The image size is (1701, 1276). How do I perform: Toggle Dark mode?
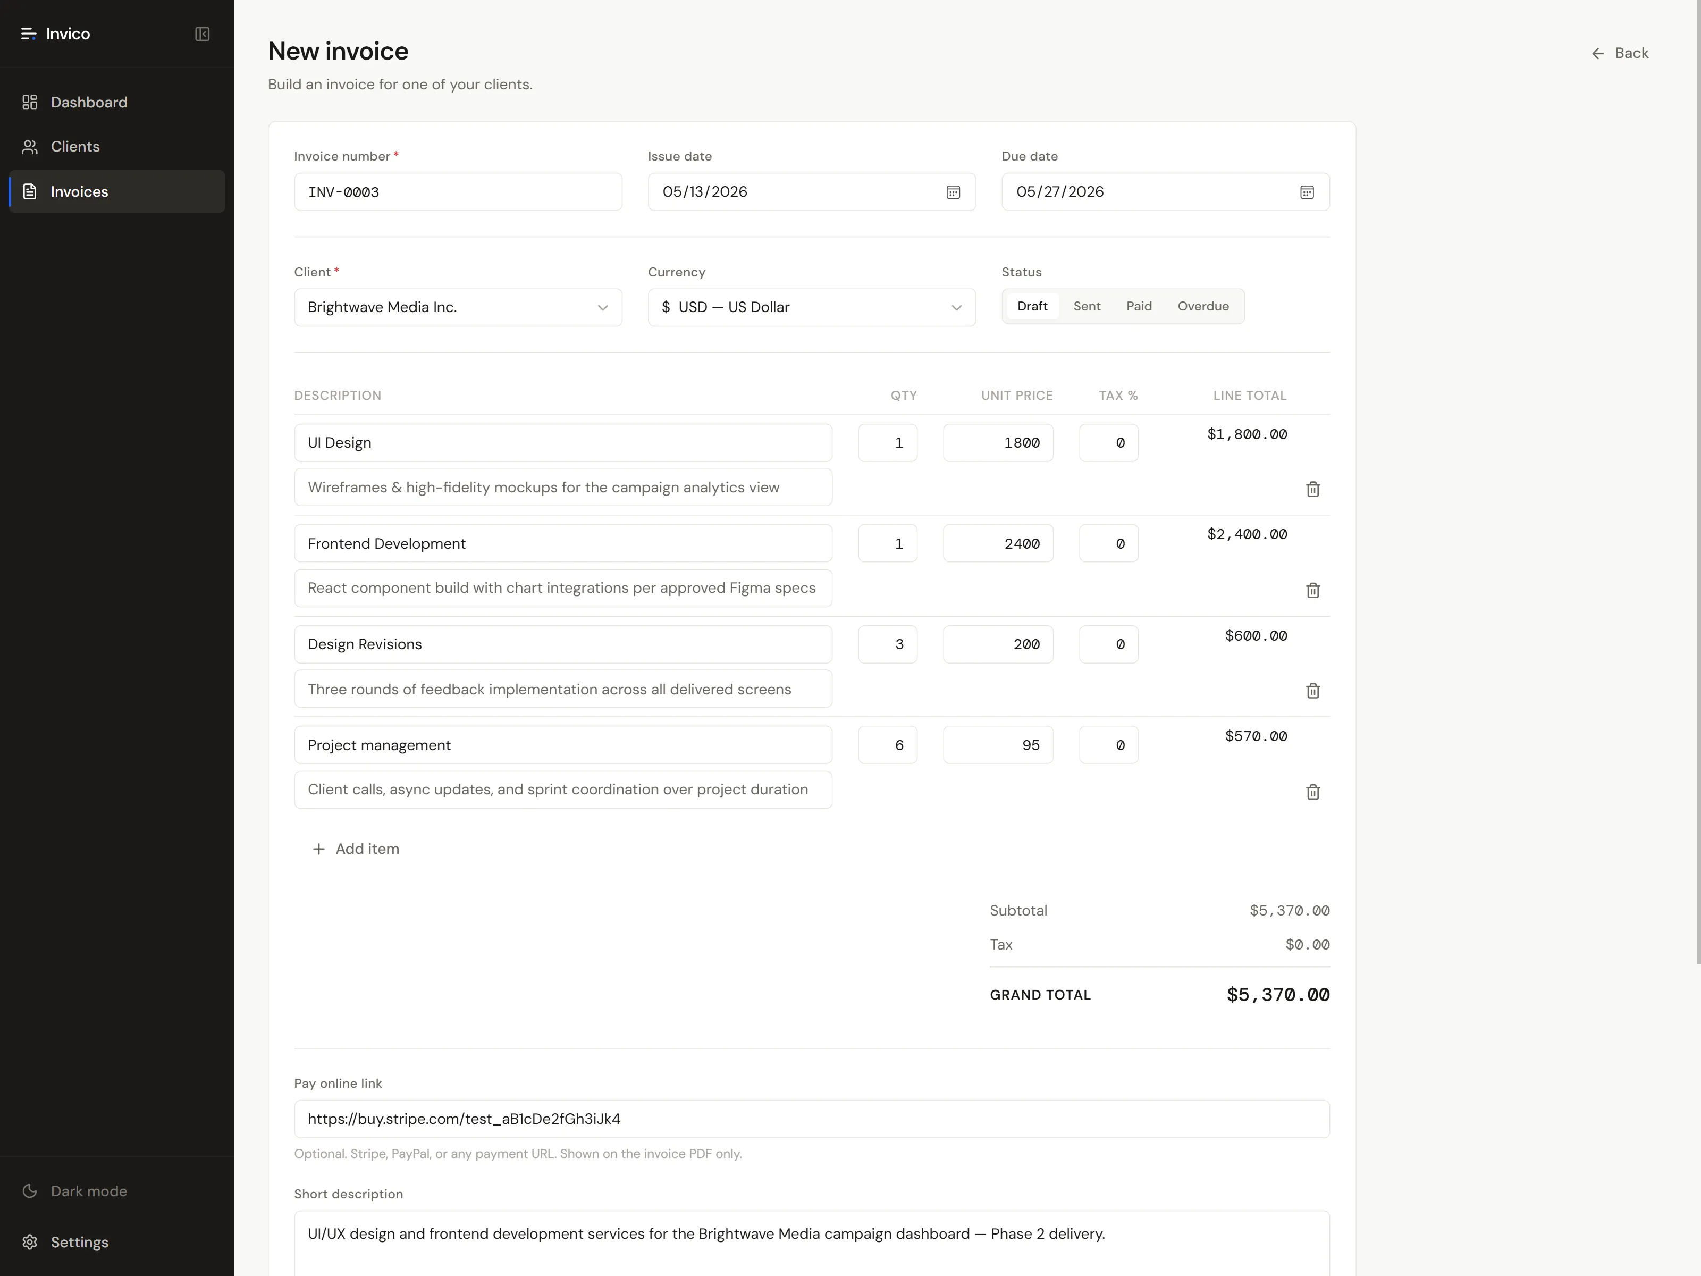click(117, 1190)
